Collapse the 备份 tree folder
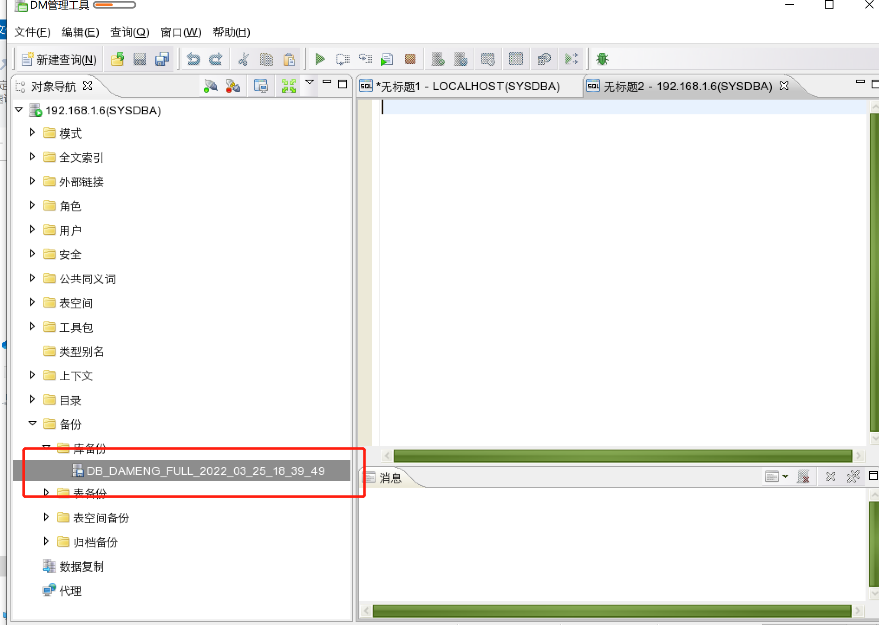 pos(33,424)
